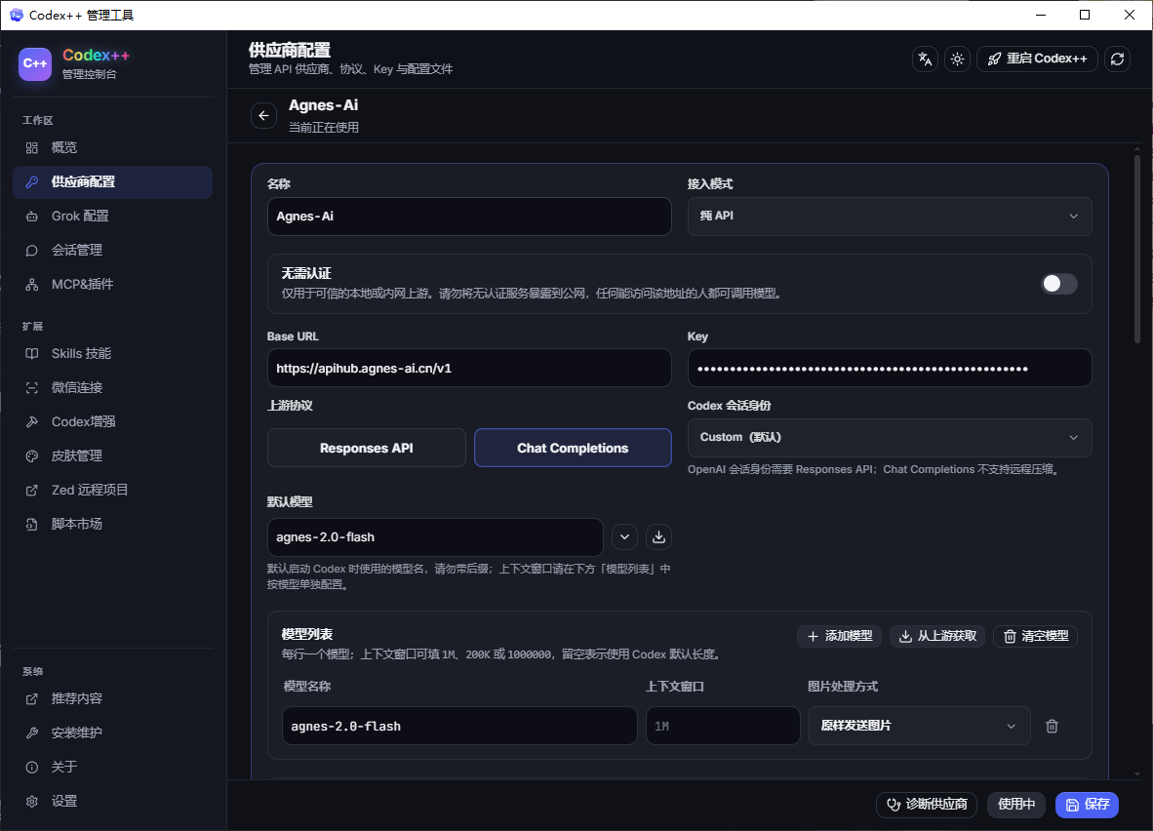Screen dimensions: 1153x831
Task: Open 皮肤管理 in the sidebar
Action: [x=112, y=455]
